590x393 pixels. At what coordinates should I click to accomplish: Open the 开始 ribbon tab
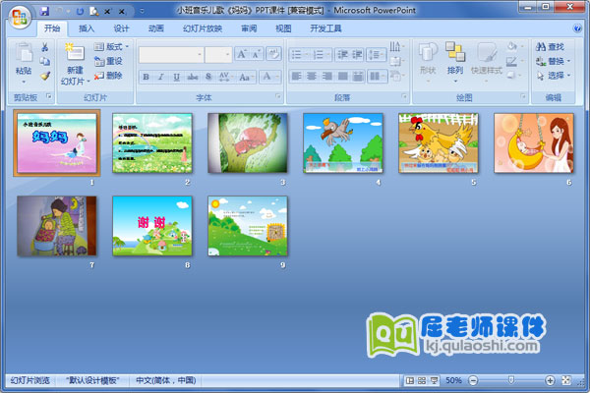52,28
